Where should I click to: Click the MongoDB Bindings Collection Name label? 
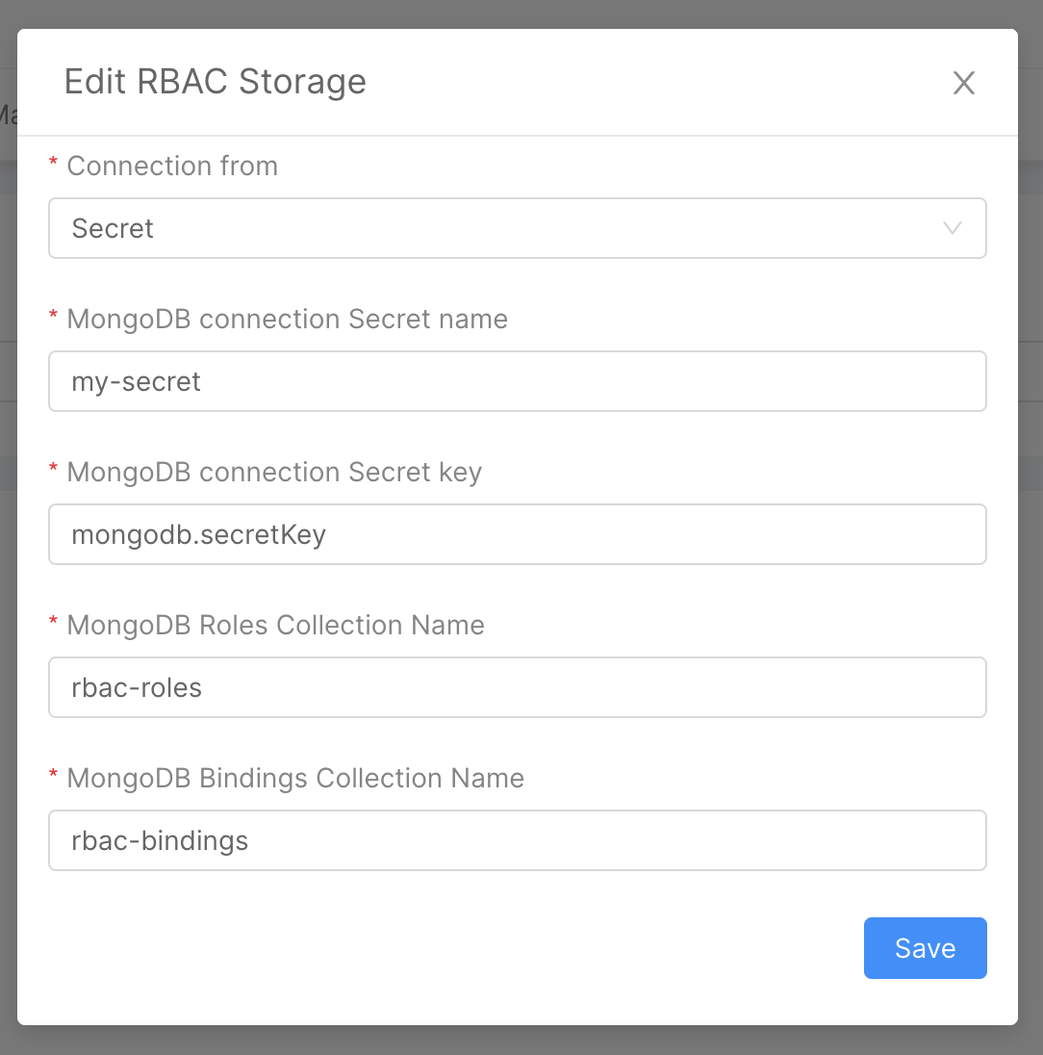click(293, 778)
